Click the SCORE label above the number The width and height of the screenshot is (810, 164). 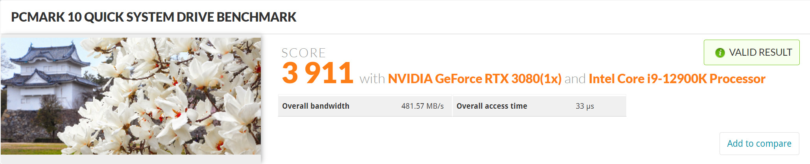(303, 53)
